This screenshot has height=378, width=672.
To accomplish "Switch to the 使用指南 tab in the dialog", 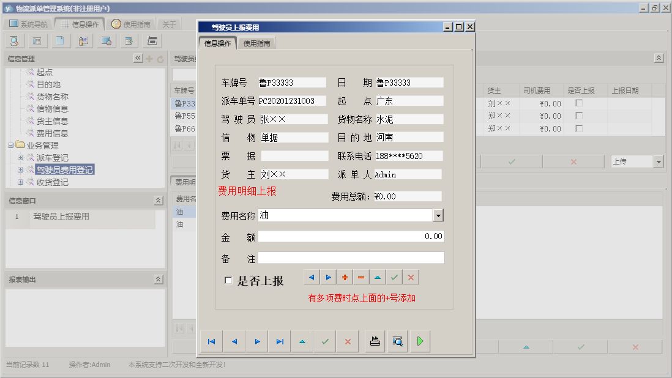I will click(x=256, y=43).
